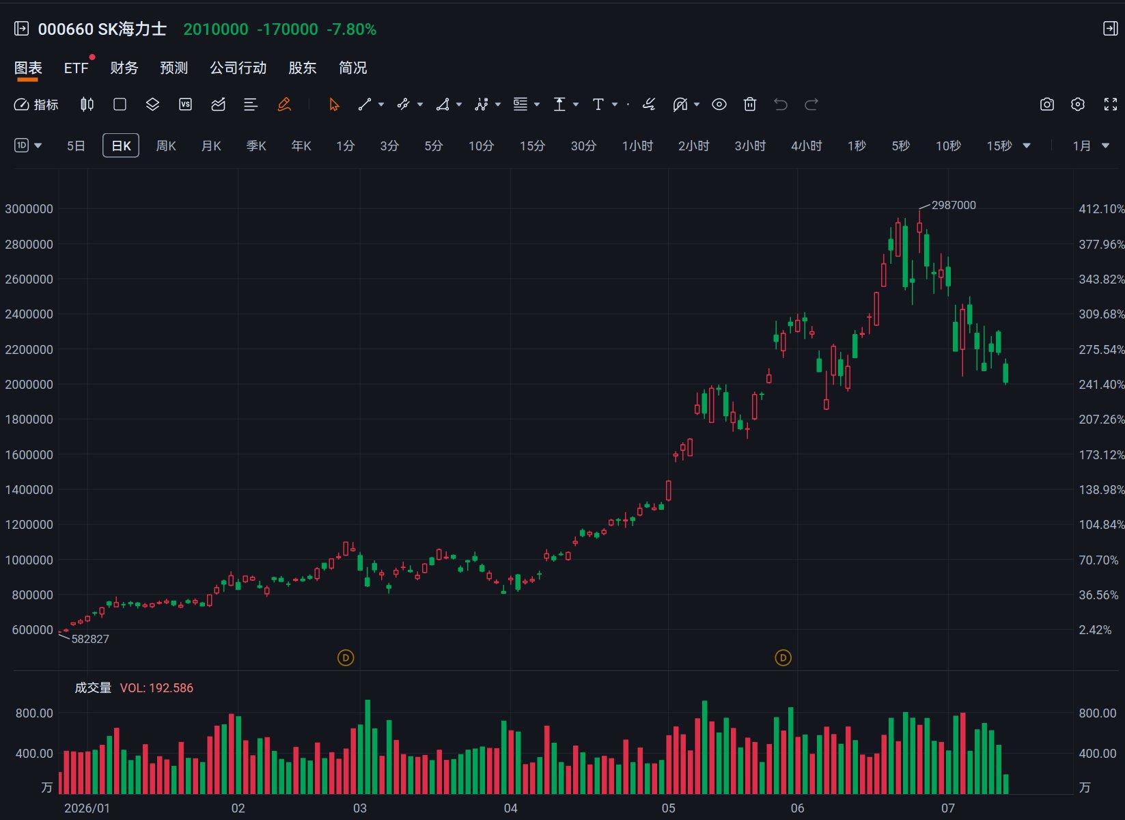Screen dimensions: 1125x820
Task: Select the candlestick chart type icon
Action: [87, 105]
